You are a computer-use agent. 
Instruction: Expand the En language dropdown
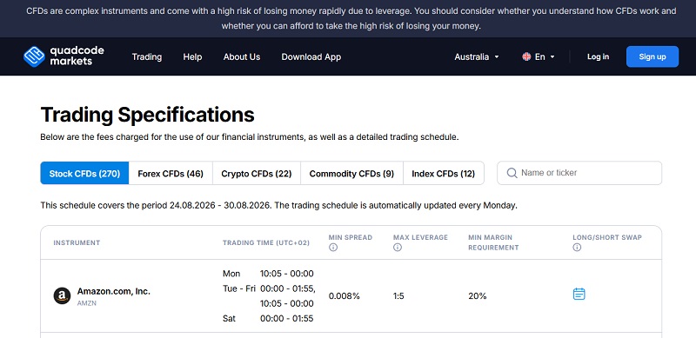[x=539, y=56]
